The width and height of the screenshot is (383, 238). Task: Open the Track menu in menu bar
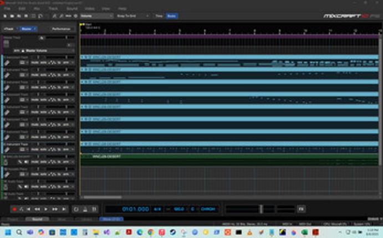tap(53, 9)
